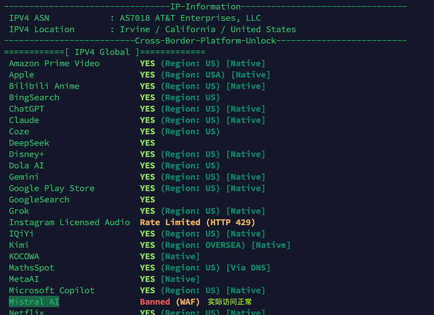Image resolution: width=434 pixels, height=315 pixels.
Task: Click the ChatGPT service name
Action: 26,109
